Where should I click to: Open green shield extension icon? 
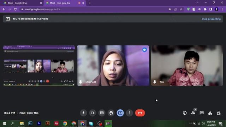coord(188,9)
